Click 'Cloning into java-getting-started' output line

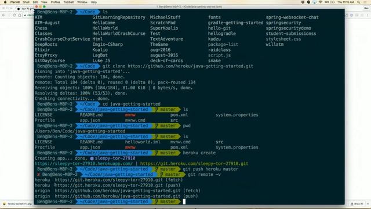[82, 71]
